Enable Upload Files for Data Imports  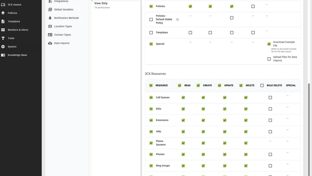coord(269,59)
